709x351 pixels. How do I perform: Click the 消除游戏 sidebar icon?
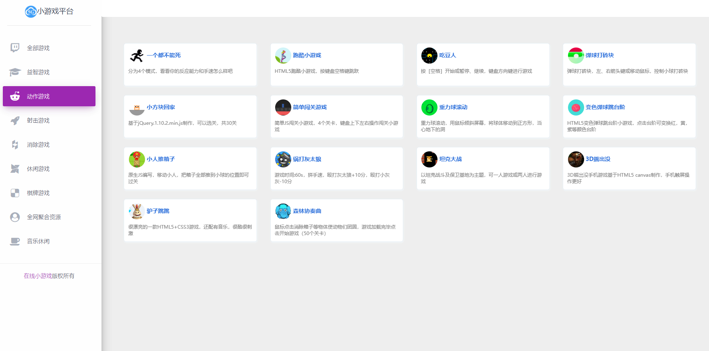pyautogui.click(x=15, y=145)
